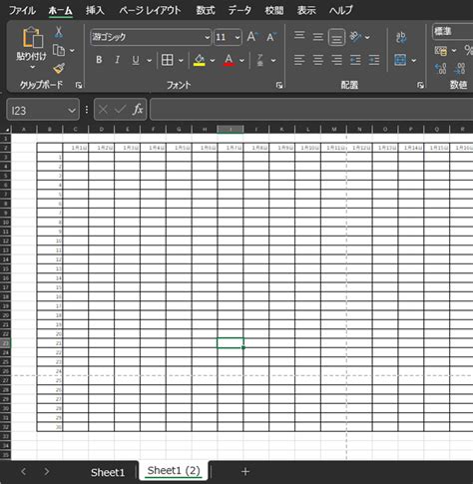Expand the Copy options arrow
473x484 pixels.
tap(72, 51)
